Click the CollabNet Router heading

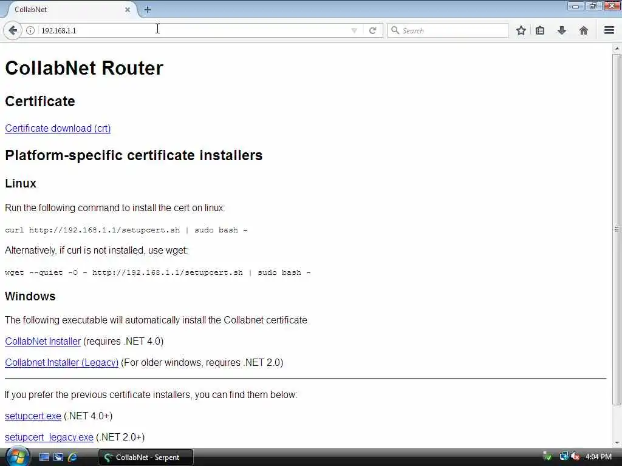click(x=84, y=68)
